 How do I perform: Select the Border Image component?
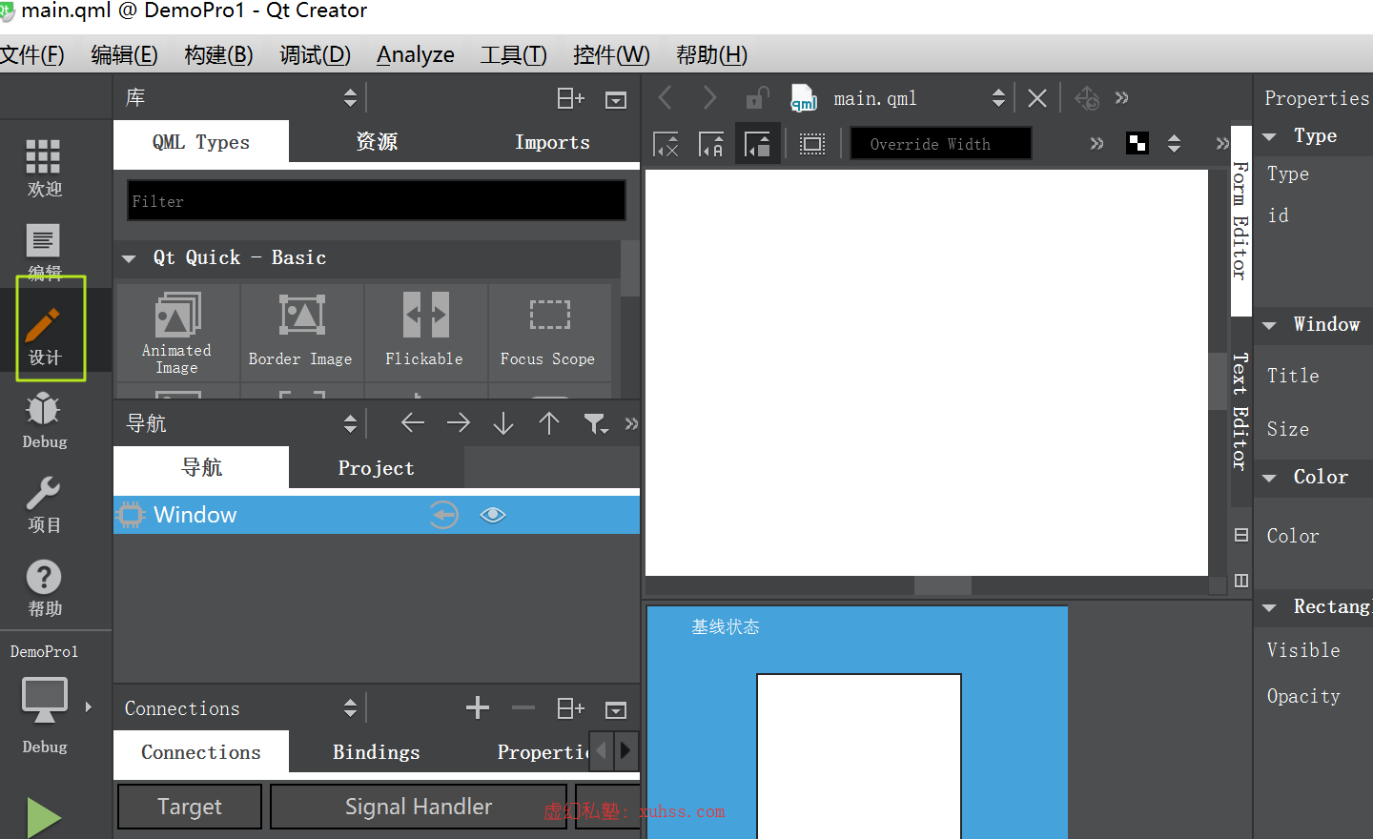(x=301, y=333)
